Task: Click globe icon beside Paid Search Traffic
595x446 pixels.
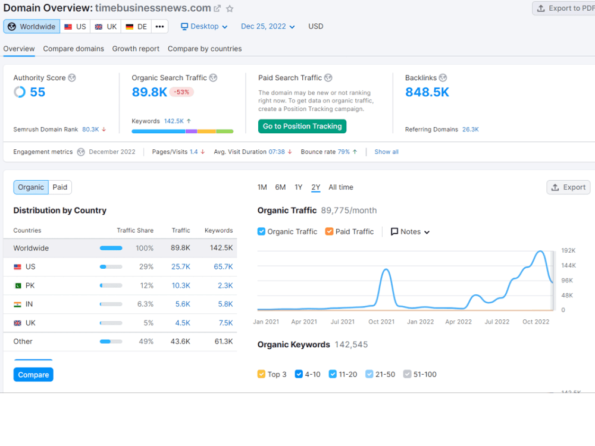Action: click(328, 78)
